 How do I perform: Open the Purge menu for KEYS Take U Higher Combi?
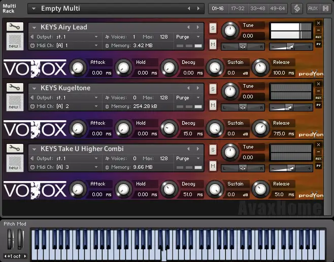[198, 159]
